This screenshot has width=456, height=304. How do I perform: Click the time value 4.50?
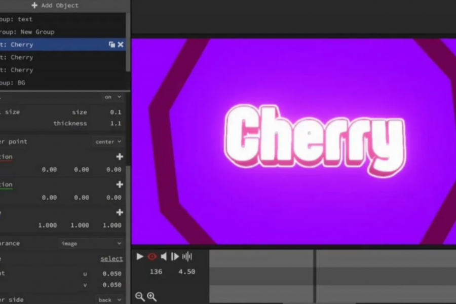(x=186, y=272)
